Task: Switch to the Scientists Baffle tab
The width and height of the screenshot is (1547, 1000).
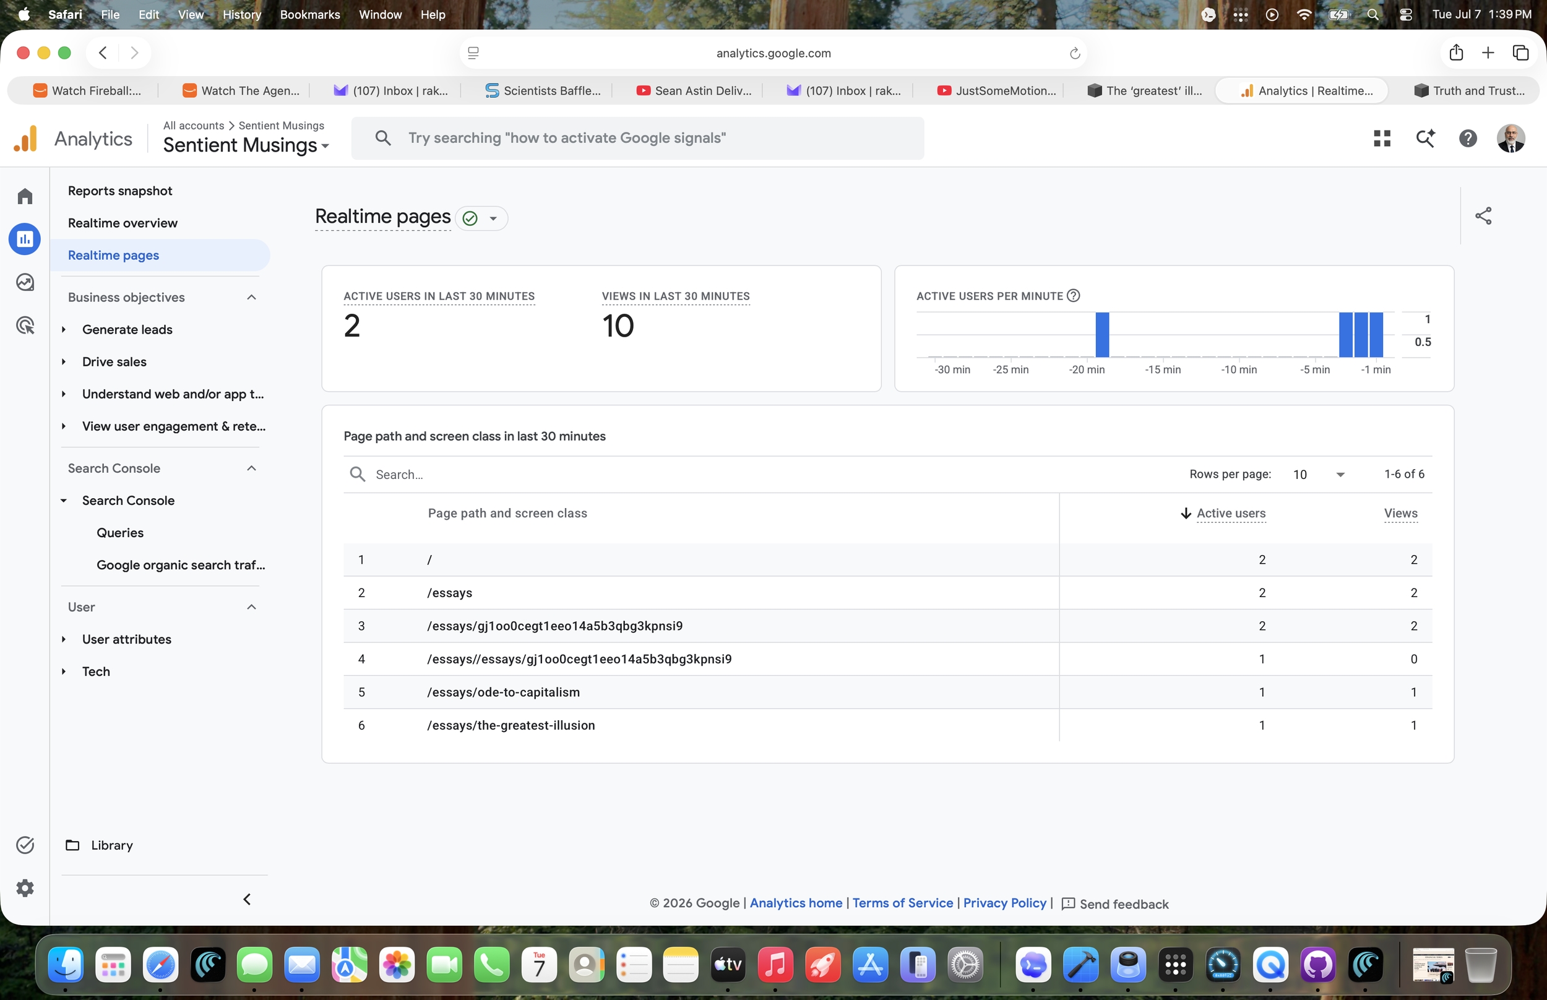Action: pos(544,91)
